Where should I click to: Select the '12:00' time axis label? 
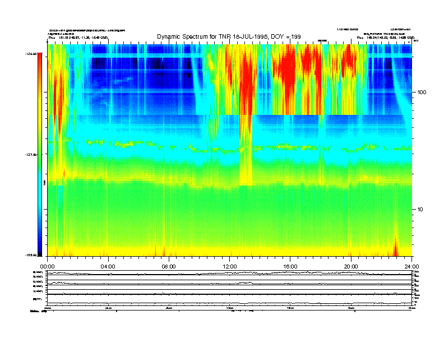tap(229, 267)
